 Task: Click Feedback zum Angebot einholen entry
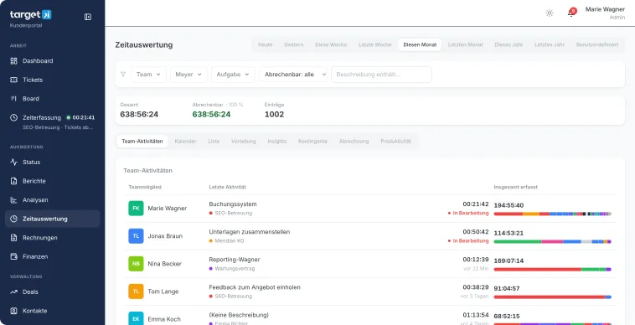coord(255,287)
